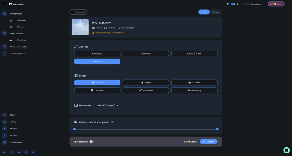Click the Enhance button
This screenshot has width=292, height=156.
[208, 141]
